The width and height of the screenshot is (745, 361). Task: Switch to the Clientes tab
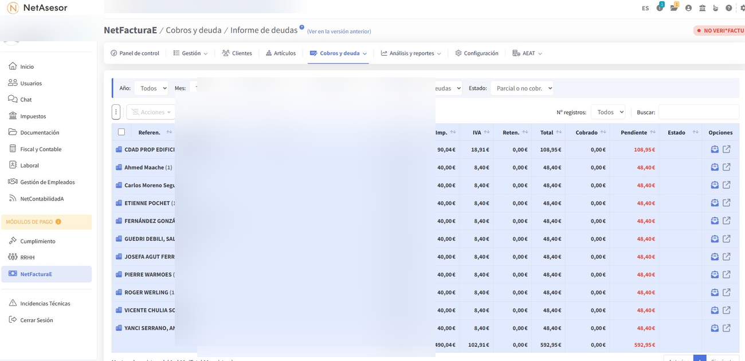coord(237,53)
